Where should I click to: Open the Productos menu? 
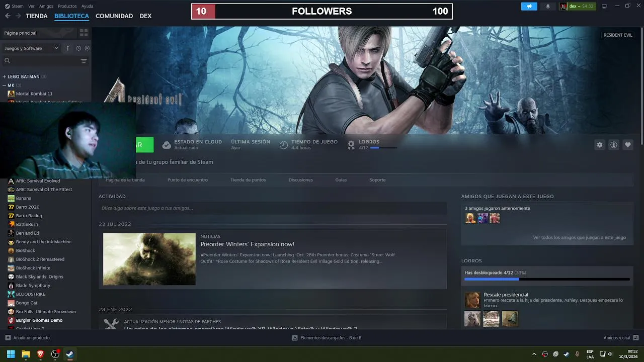[67, 6]
